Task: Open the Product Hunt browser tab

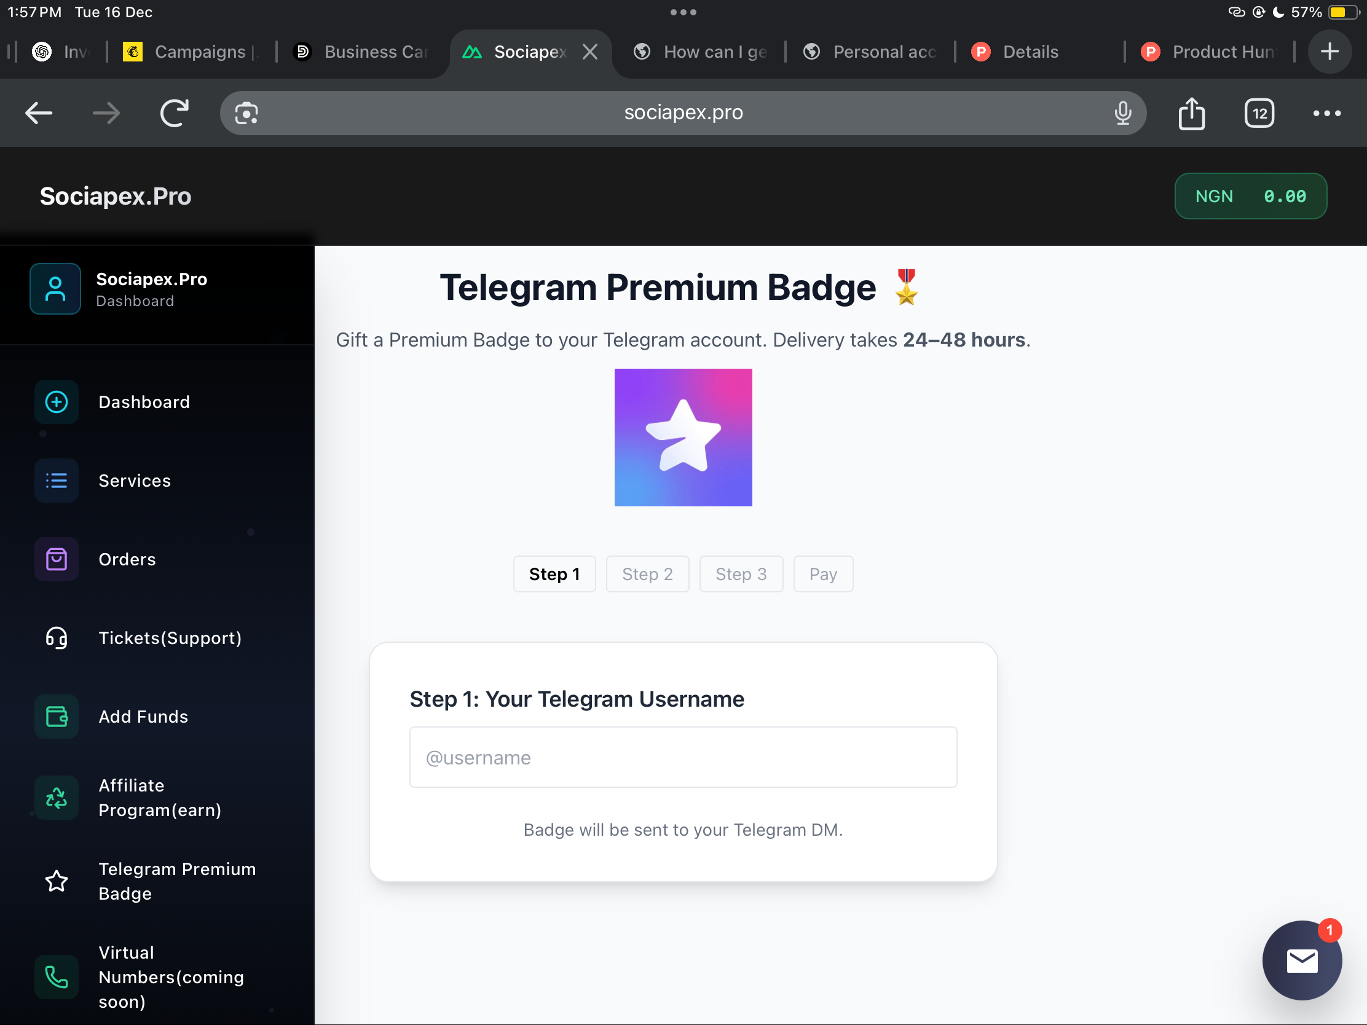Action: (1210, 52)
